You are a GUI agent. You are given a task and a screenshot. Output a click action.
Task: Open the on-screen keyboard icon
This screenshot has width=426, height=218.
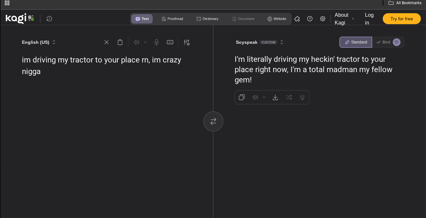click(170, 42)
